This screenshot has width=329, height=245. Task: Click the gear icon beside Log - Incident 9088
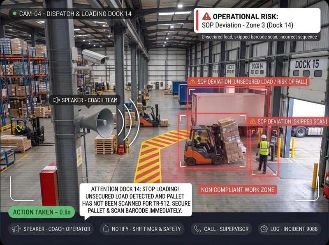(x=264, y=229)
